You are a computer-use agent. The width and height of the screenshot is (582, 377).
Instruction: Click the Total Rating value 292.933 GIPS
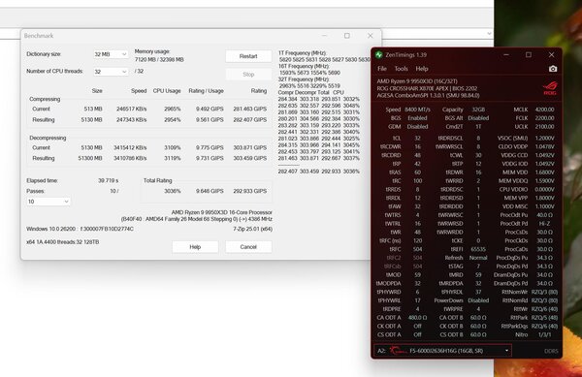pos(250,191)
